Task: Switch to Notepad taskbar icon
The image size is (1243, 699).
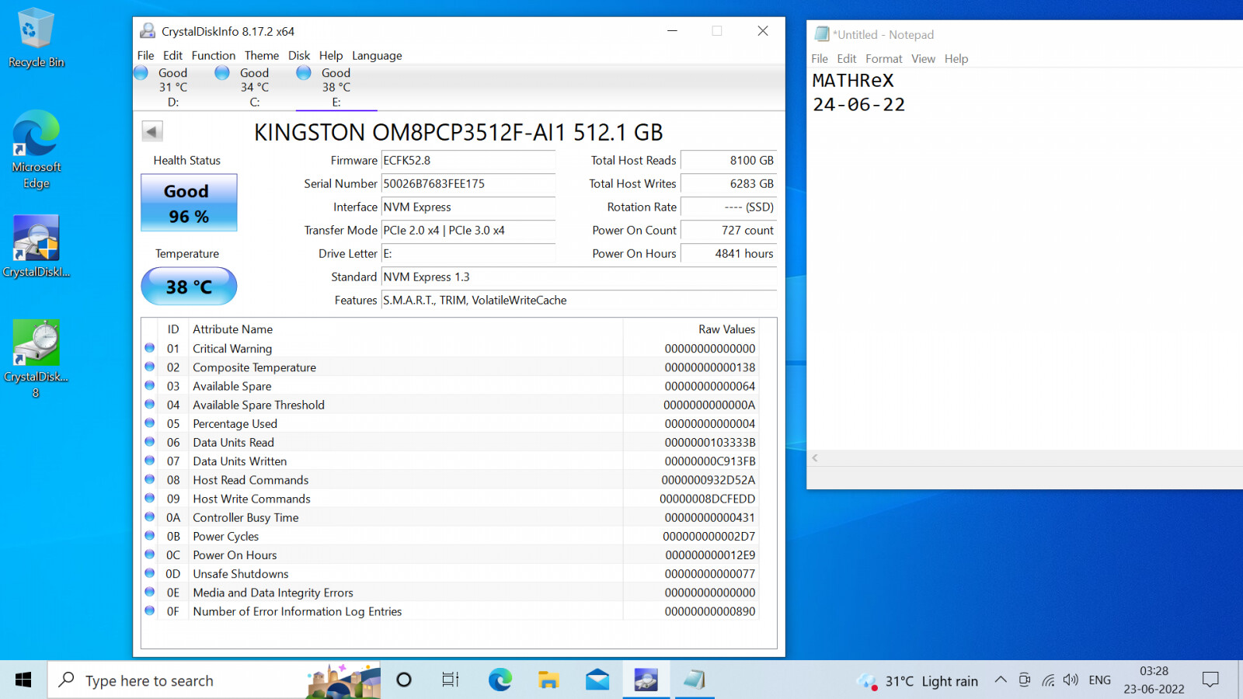Action: [695, 680]
